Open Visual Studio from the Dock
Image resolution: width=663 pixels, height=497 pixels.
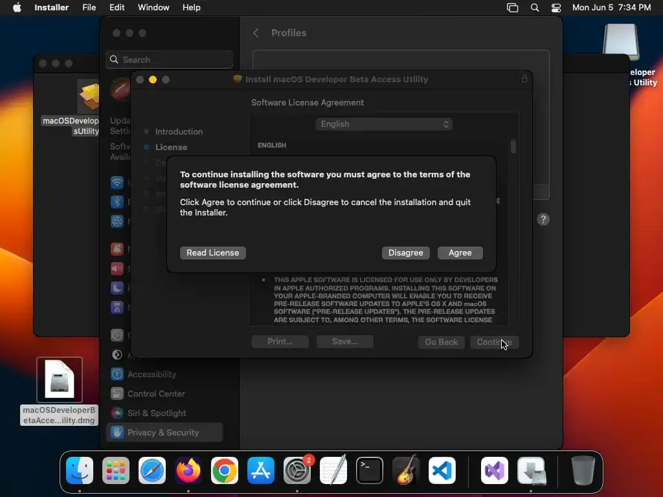pyautogui.click(x=495, y=470)
